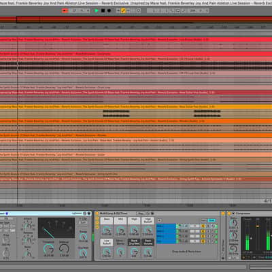
Task: Click the Auto button above the chain list
Action: [204, 220]
